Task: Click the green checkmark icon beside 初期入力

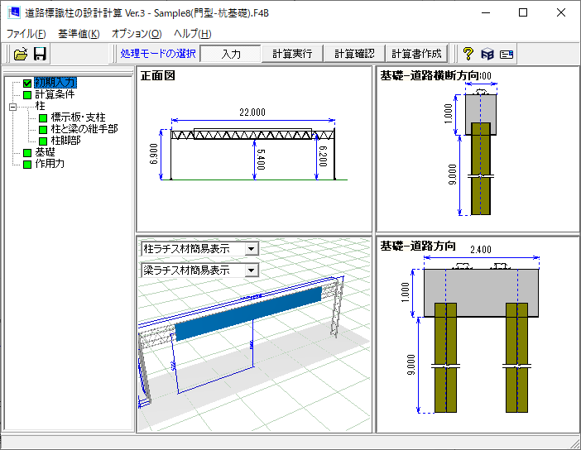Action: (x=27, y=83)
